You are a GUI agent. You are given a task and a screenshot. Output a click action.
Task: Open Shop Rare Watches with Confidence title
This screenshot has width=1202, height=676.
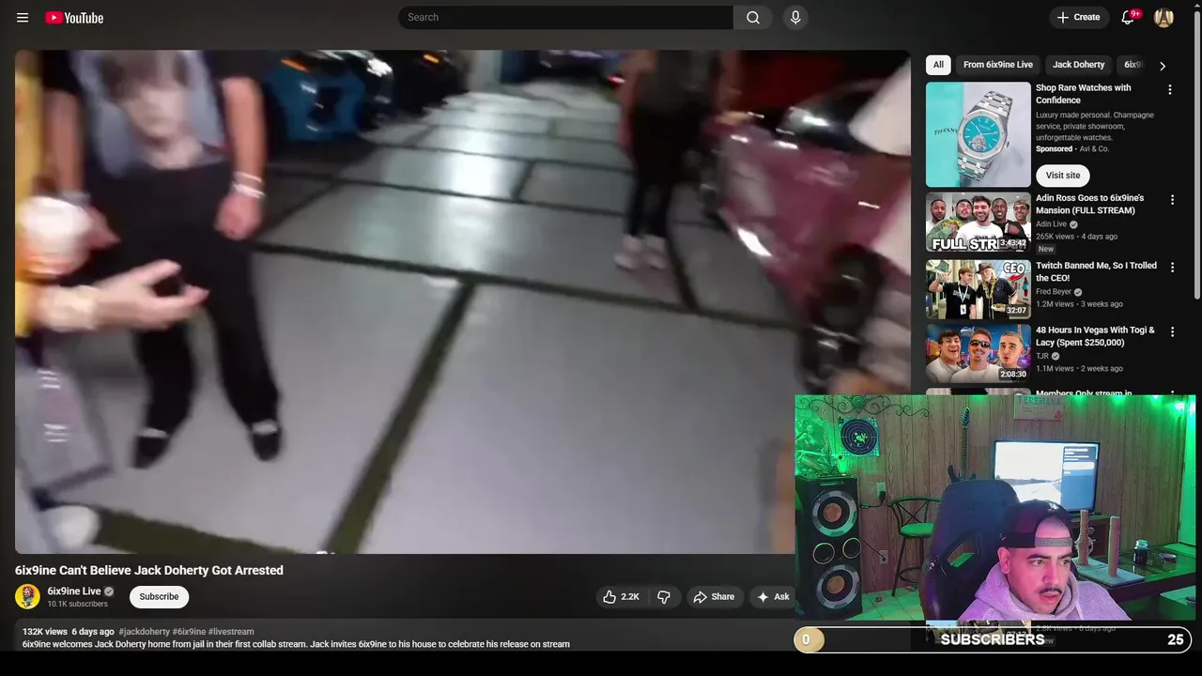click(1083, 94)
